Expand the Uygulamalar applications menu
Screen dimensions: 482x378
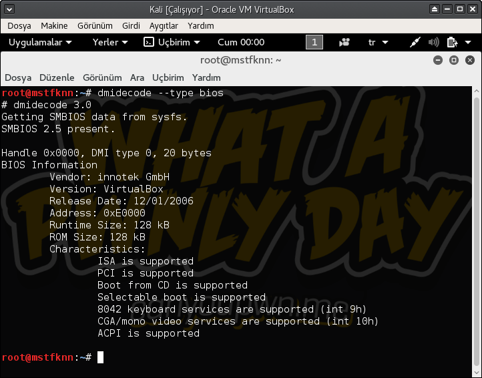[x=39, y=42]
